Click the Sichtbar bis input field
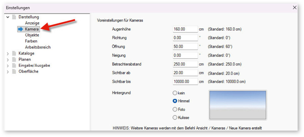This screenshot has height=137, width=304. coord(185,82)
